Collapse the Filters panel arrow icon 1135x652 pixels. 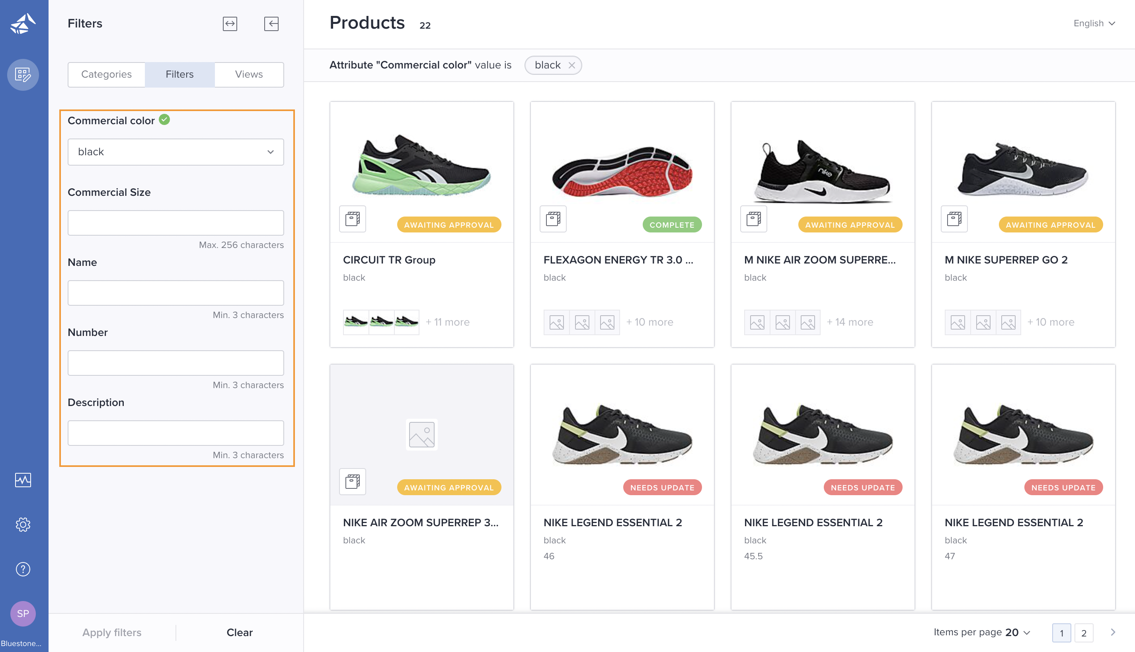[271, 23]
